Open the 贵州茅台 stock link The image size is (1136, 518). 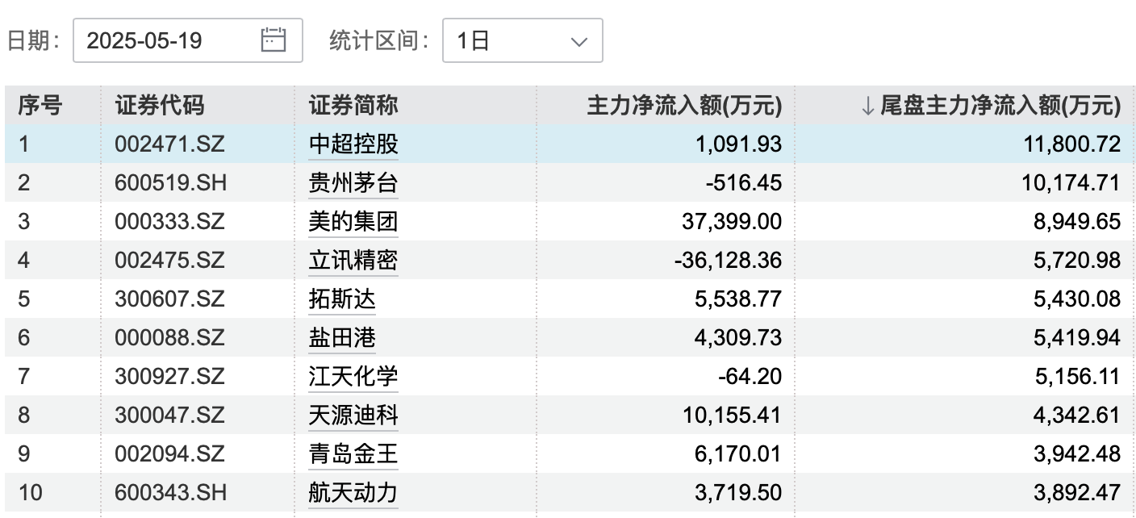pyautogui.click(x=353, y=183)
